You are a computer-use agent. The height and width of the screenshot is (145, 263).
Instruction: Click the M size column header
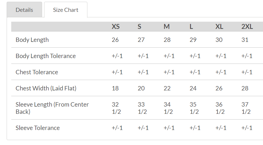click(x=167, y=27)
